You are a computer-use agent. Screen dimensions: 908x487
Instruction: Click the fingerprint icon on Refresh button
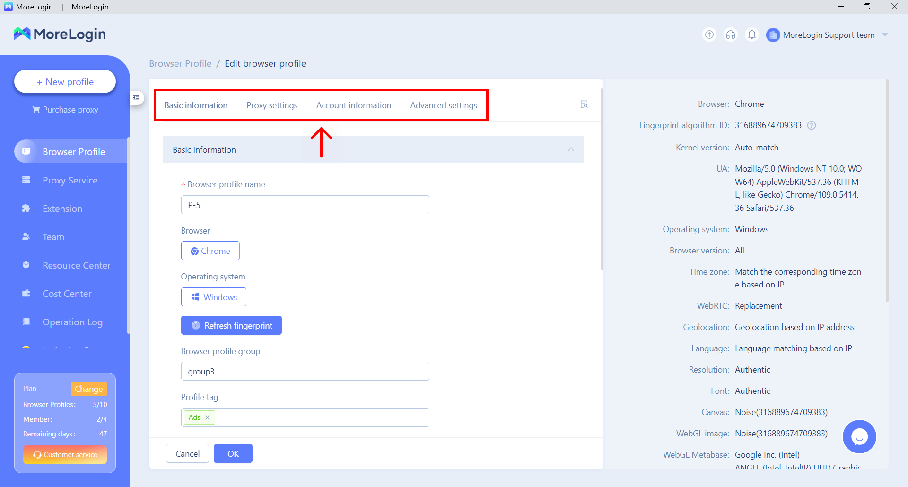coord(196,325)
